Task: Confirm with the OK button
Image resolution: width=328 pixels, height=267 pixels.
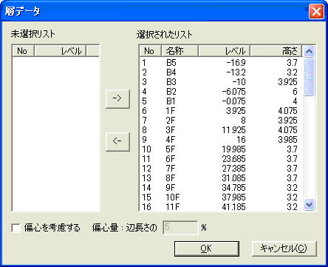Action: (x=207, y=249)
